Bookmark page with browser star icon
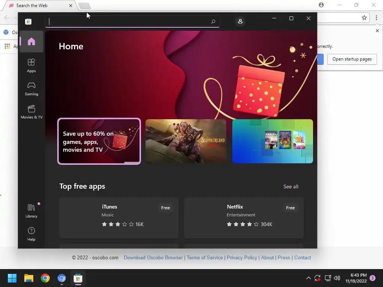 point(364,18)
